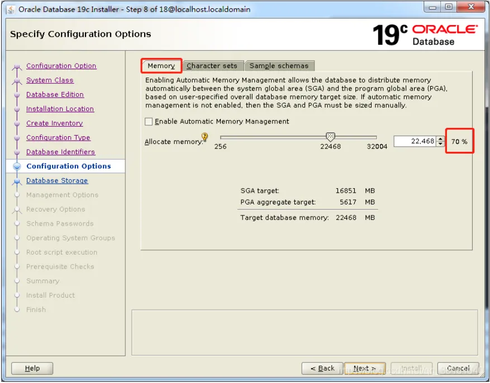This screenshot has width=490, height=383.
Task: Click the Cancel button
Action: [x=458, y=368]
